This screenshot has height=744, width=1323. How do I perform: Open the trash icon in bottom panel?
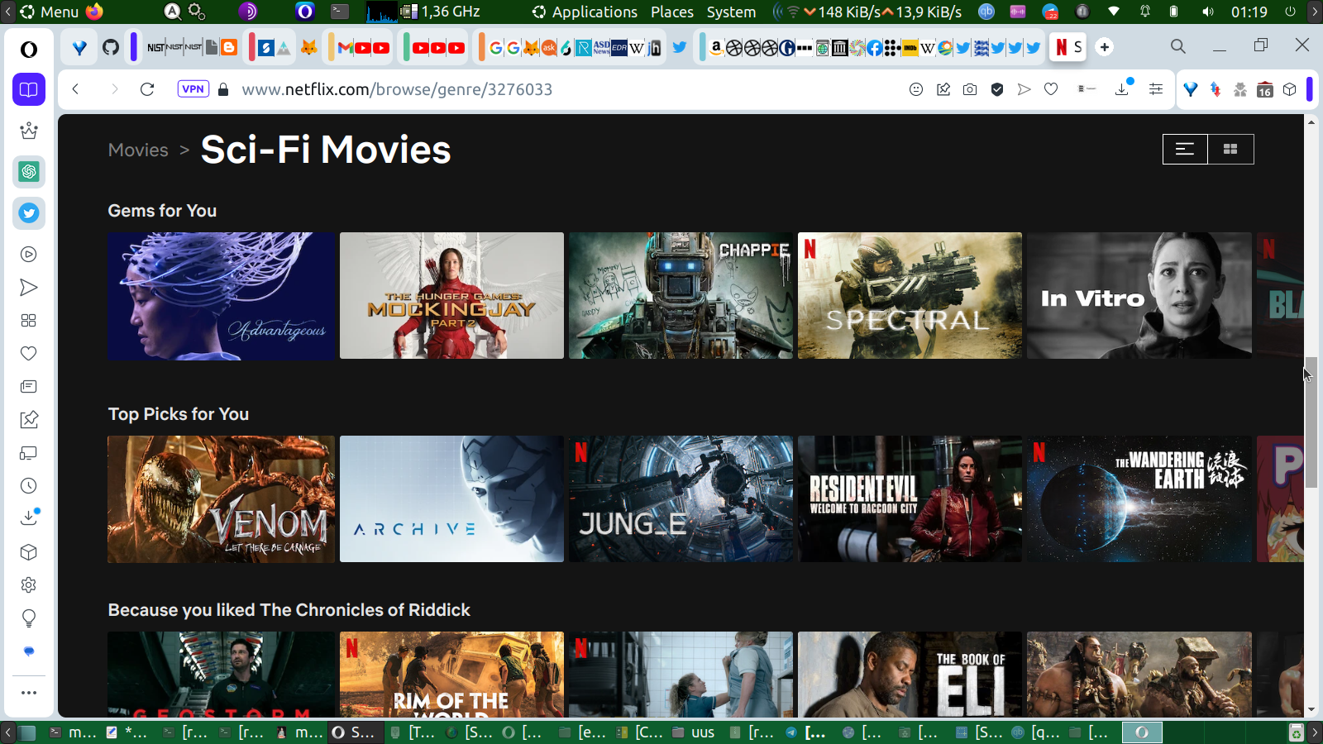click(x=1297, y=732)
